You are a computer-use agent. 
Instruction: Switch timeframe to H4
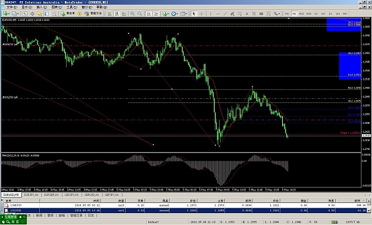pos(323,14)
